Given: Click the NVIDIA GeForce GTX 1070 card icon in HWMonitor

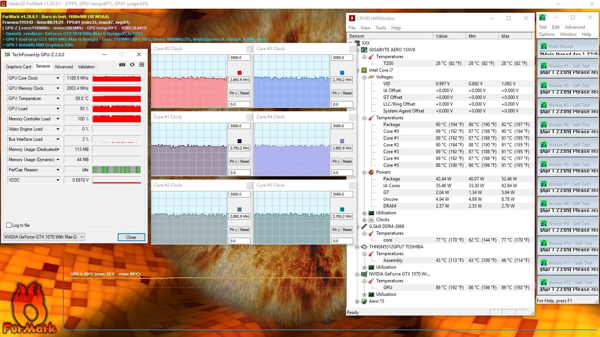Looking at the screenshot, I should click(364, 274).
